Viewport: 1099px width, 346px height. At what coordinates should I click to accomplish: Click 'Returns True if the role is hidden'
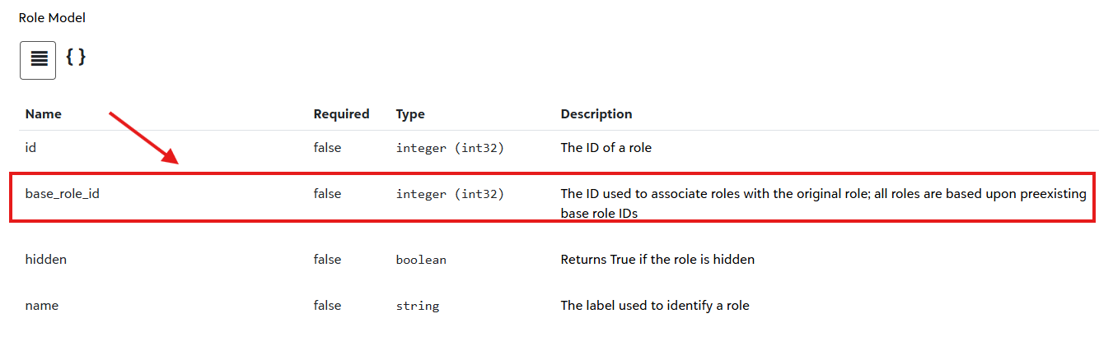click(x=657, y=259)
